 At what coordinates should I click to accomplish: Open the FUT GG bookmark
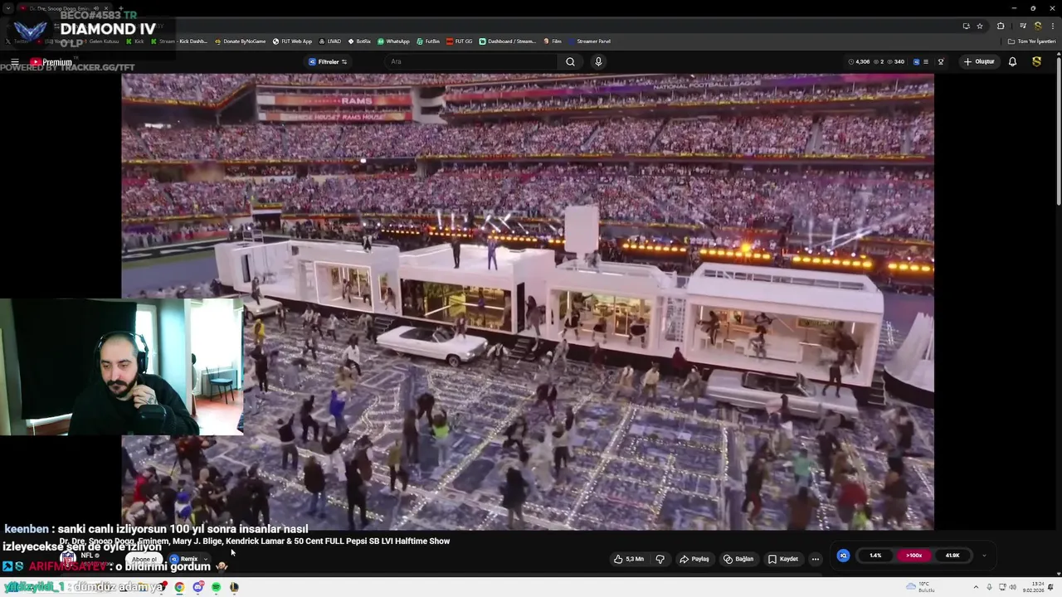pyautogui.click(x=460, y=41)
